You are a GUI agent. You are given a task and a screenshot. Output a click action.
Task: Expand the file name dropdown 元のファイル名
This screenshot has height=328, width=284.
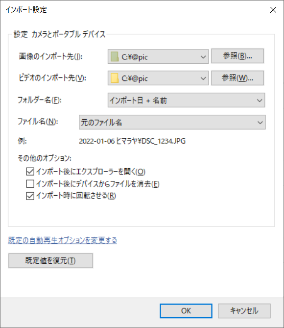coord(172,122)
